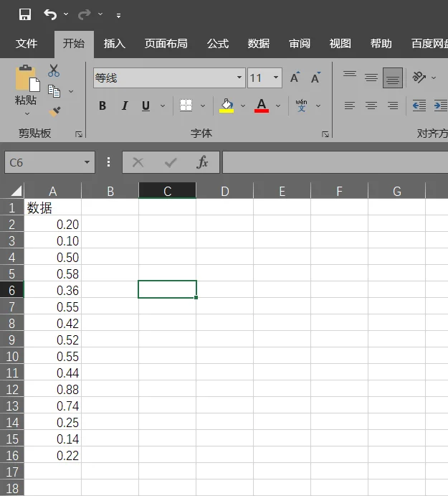Image resolution: width=448 pixels, height=496 pixels.
Task: Open the 字体 dialog launcher
Action: pos(325,134)
